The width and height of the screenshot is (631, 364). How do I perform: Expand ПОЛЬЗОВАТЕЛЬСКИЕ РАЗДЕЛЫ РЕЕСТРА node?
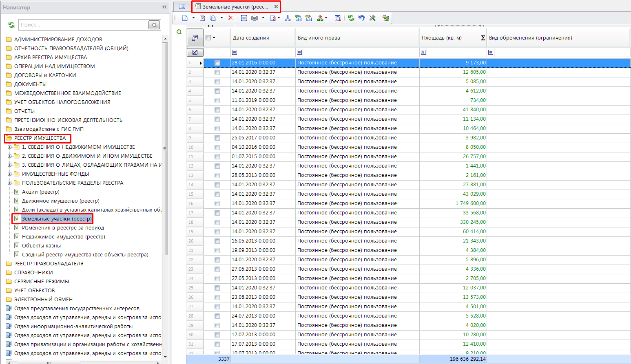click(x=9, y=183)
